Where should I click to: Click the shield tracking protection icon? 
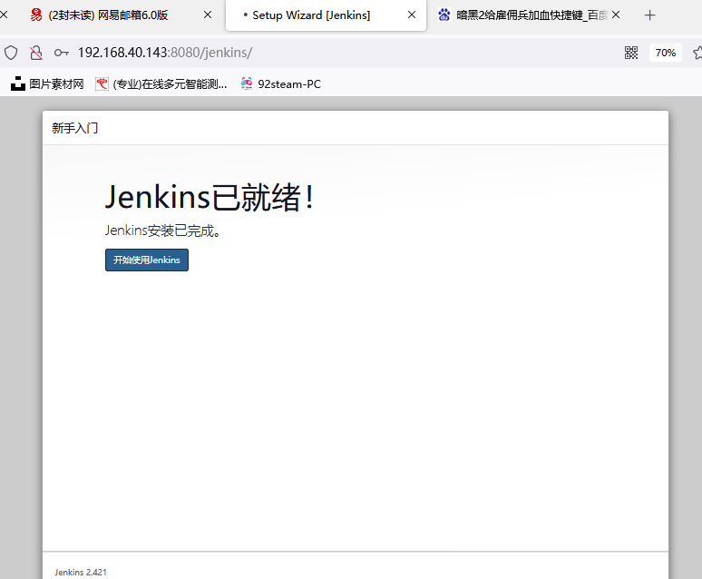click(x=11, y=53)
